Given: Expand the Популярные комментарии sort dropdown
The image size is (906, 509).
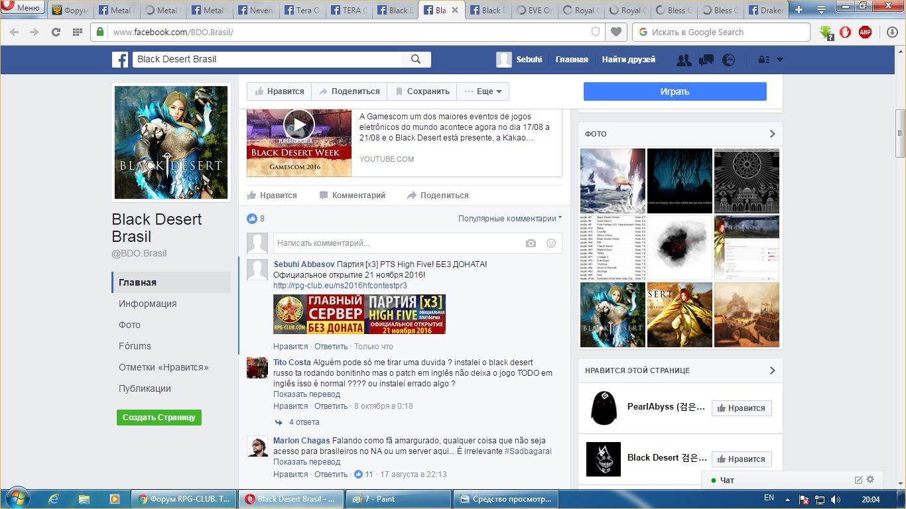Looking at the screenshot, I should point(509,218).
